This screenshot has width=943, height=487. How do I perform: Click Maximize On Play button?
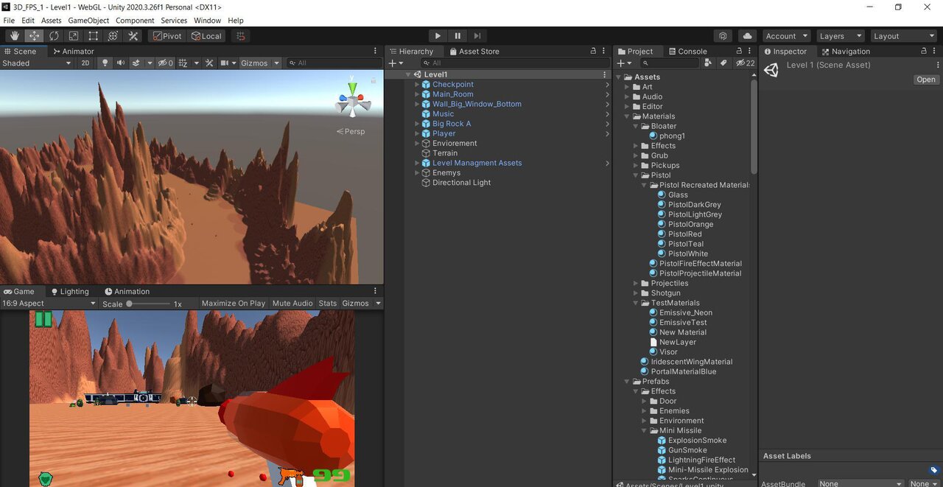point(233,304)
